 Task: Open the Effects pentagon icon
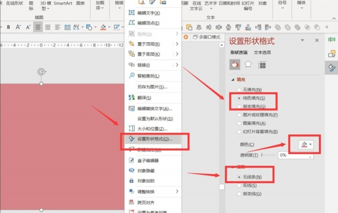point(248,64)
